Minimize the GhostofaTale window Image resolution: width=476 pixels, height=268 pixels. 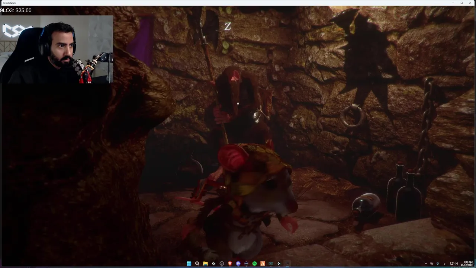(453, 3)
